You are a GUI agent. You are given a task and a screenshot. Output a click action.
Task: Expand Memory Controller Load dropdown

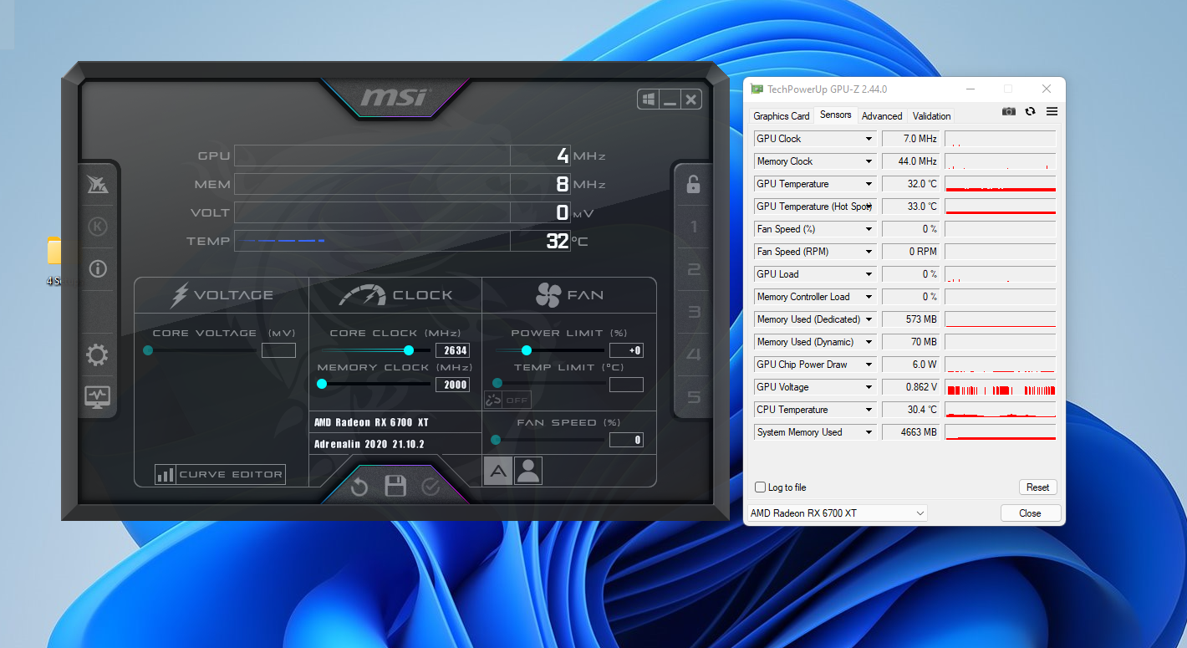869,297
